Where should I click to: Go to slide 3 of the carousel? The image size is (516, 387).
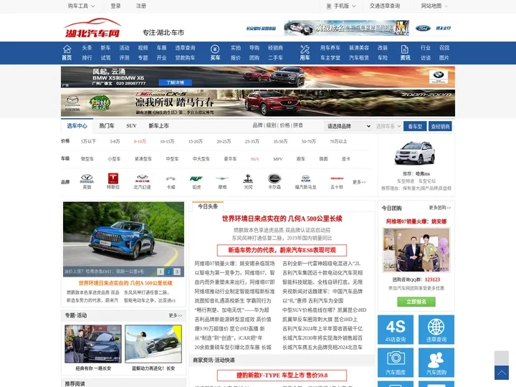177,272
